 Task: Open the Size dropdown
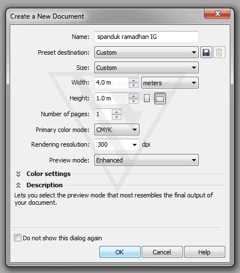(x=146, y=68)
